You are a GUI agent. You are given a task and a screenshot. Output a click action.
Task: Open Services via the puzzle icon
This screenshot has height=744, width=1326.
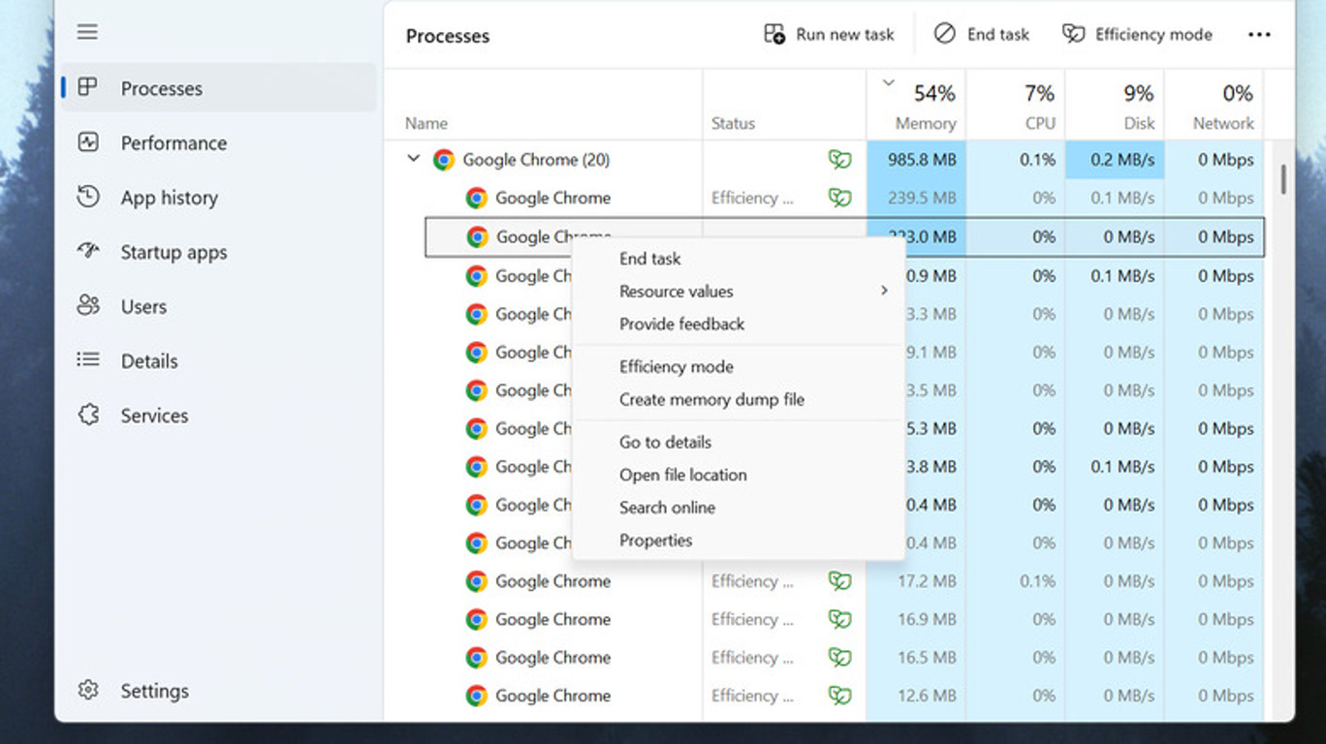(88, 415)
